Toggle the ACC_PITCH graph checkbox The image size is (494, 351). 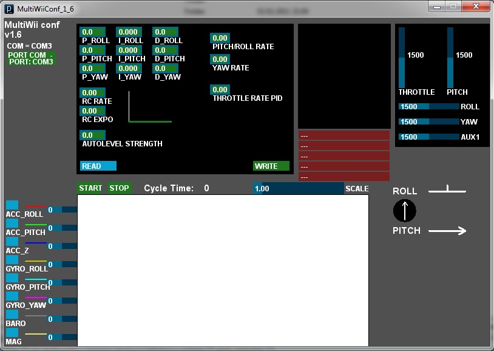(12, 223)
